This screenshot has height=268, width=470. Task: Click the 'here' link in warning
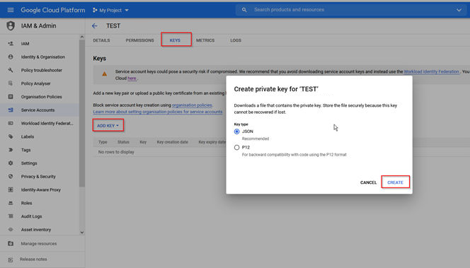[x=132, y=78]
